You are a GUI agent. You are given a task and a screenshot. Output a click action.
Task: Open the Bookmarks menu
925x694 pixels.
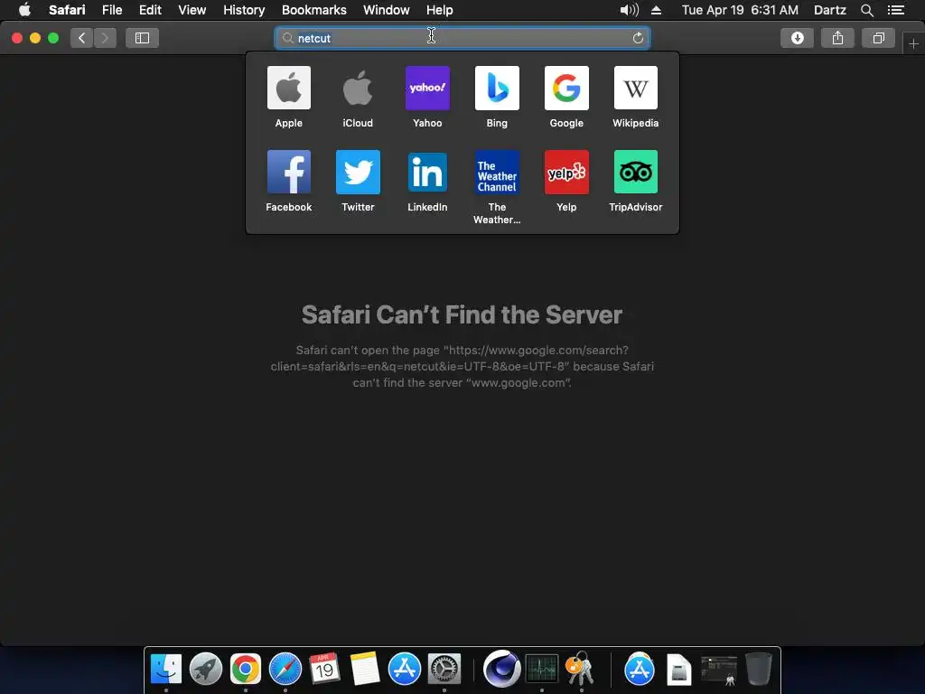pyautogui.click(x=313, y=10)
